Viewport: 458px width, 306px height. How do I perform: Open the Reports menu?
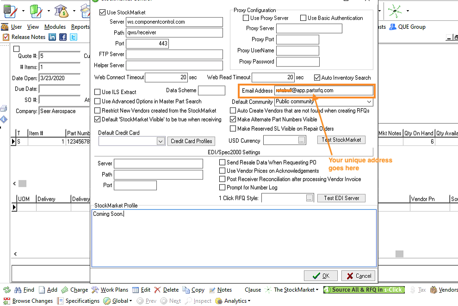[x=80, y=27]
